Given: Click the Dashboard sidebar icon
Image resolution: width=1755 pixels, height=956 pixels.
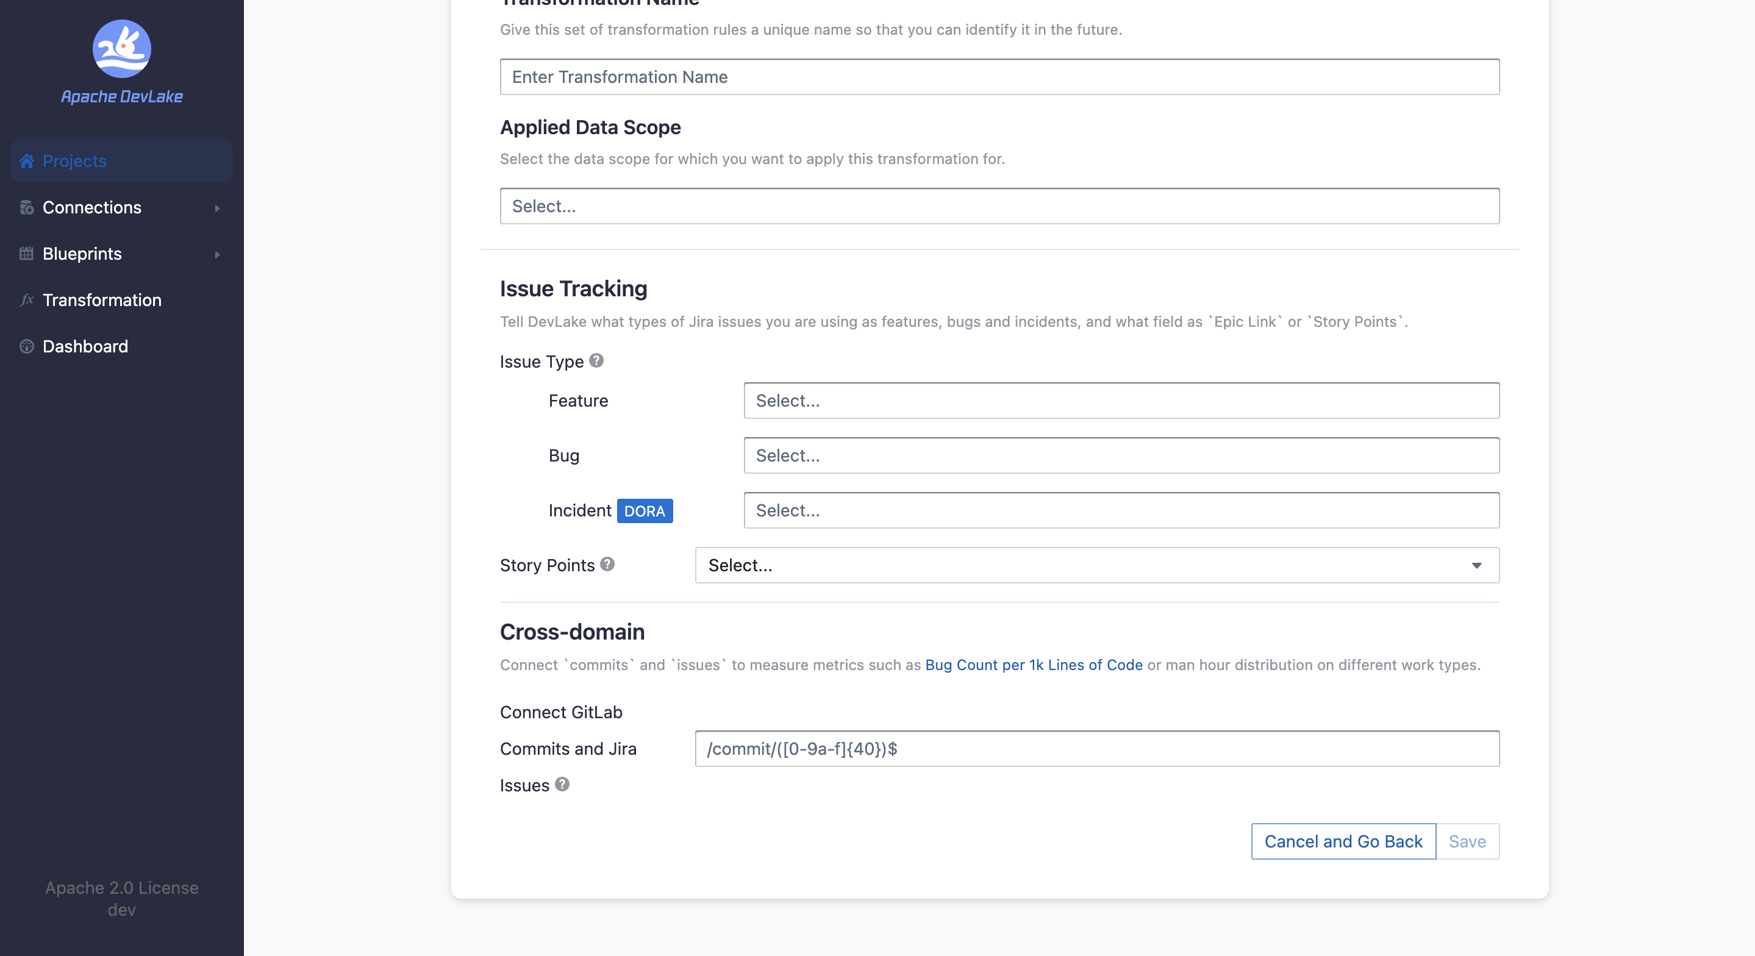Looking at the screenshot, I should tap(27, 346).
